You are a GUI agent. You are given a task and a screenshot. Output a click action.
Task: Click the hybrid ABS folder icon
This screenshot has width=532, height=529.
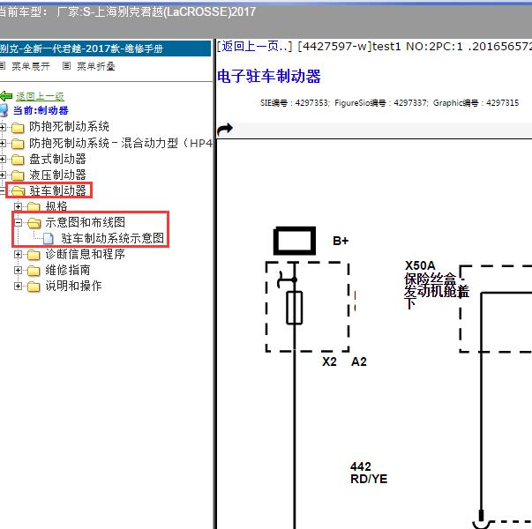(18, 144)
